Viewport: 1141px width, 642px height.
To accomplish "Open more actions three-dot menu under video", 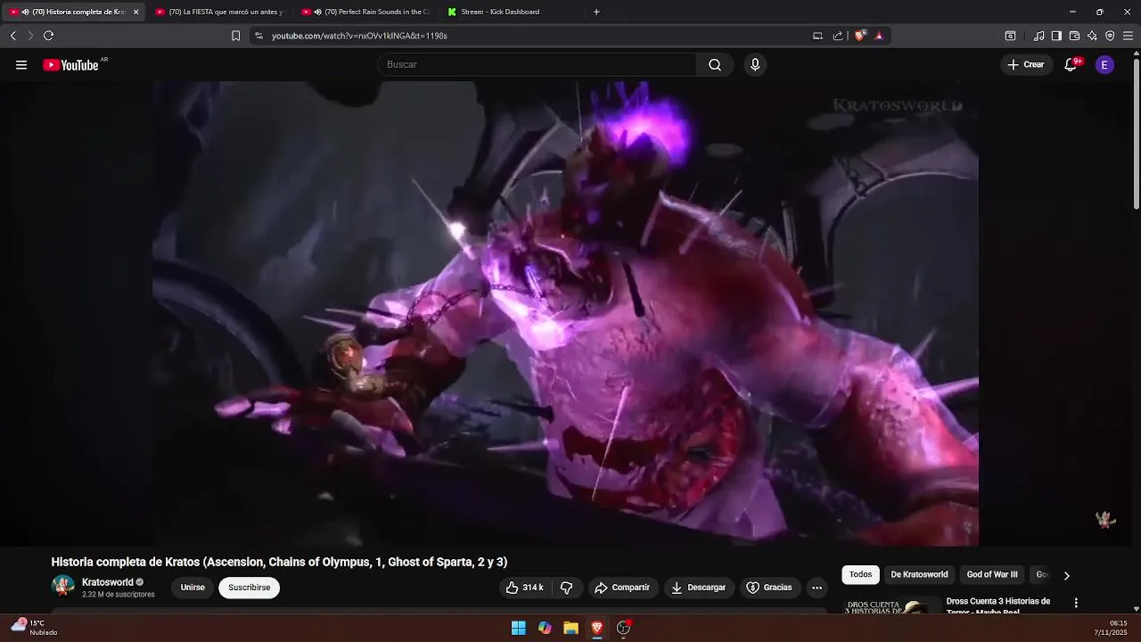I will tap(817, 588).
